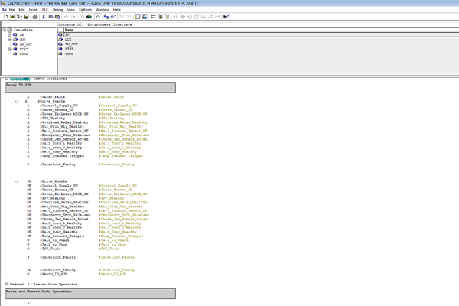Image resolution: width=459 pixels, height=306 pixels.
Task: Click the Download to PLC icon
Action: pyautogui.click(x=89, y=17)
